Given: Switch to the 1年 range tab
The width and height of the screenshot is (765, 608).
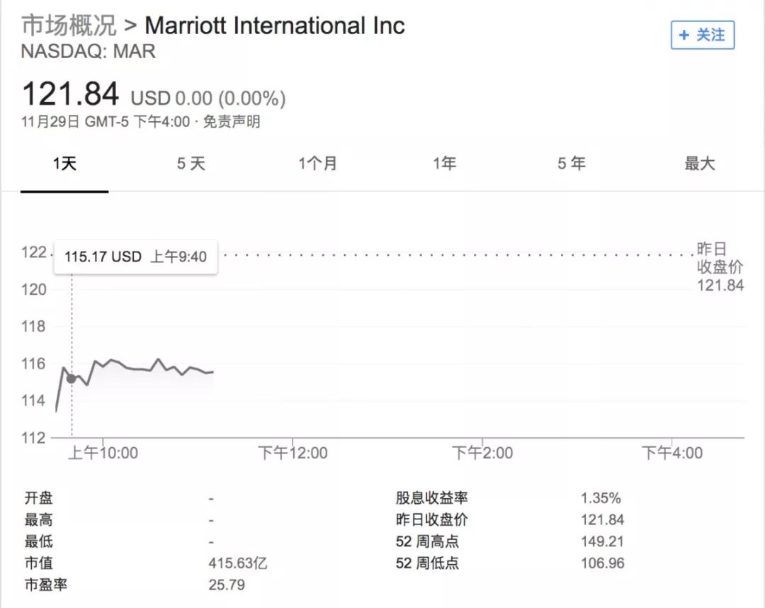Looking at the screenshot, I should pos(444,164).
